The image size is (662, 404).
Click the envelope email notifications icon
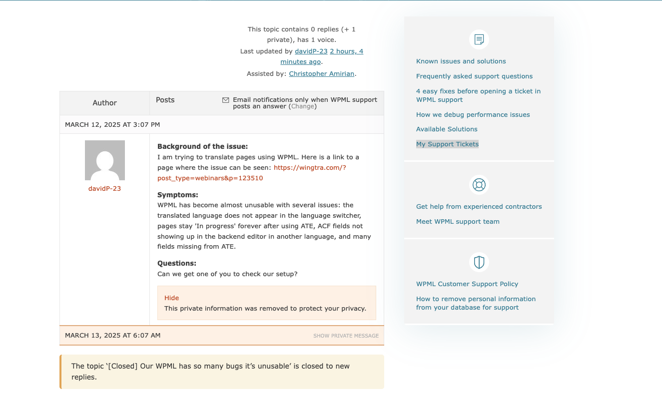coord(226,100)
